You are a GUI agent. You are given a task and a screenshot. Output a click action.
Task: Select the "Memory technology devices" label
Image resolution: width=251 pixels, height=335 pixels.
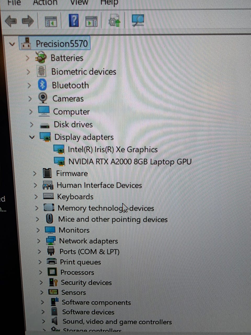click(106, 208)
